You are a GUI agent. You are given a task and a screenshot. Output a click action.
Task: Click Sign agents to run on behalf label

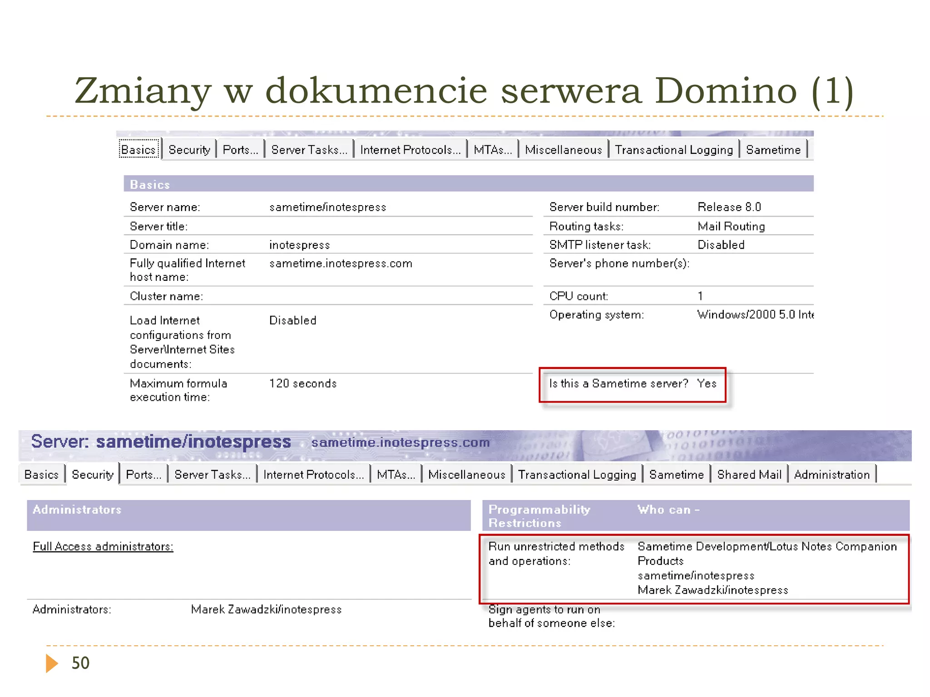point(552,616)
